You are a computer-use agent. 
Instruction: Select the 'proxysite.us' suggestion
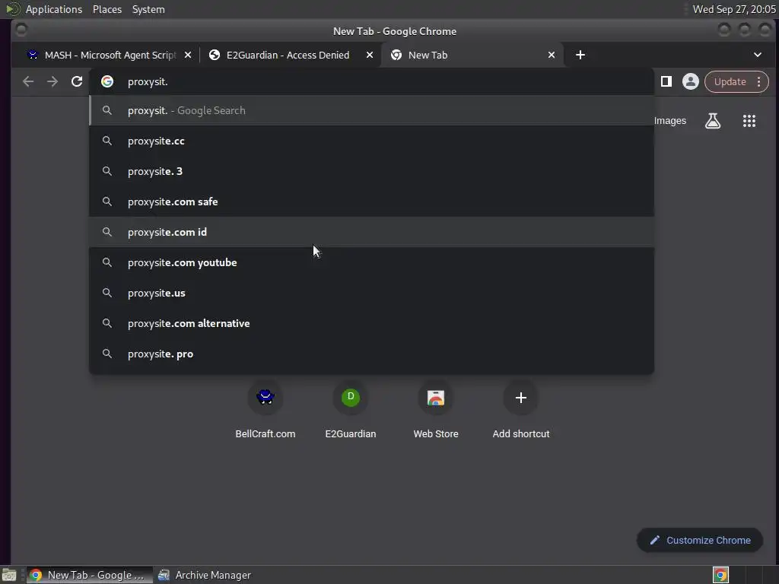pos(371,293)
